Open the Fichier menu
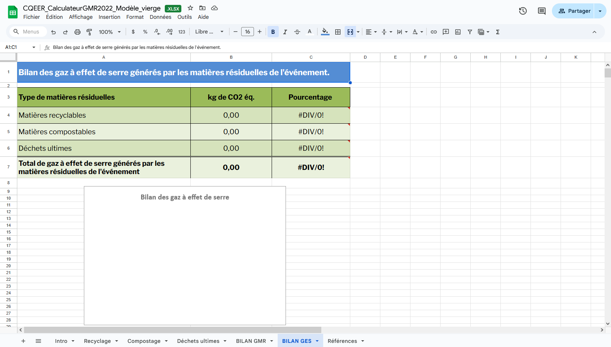Image resolution: width=611 pixels, height=347 pixels. [x=32, y=17]
